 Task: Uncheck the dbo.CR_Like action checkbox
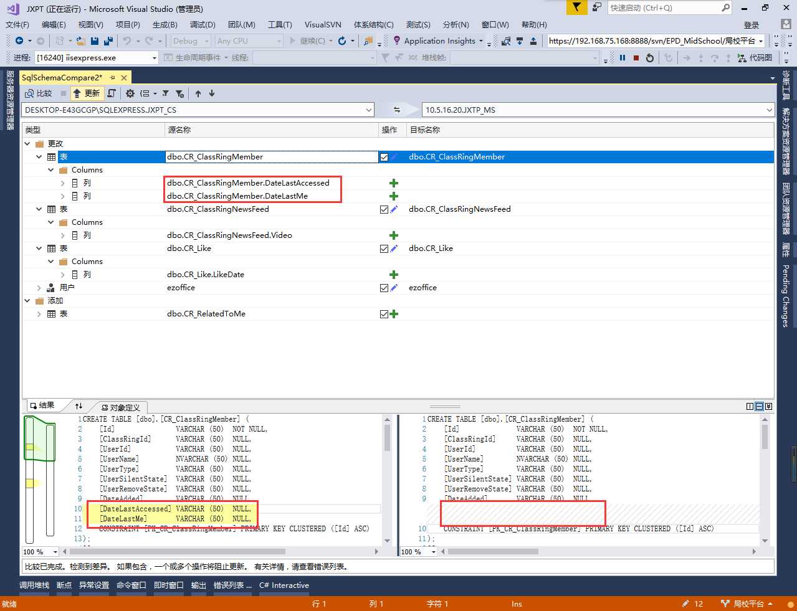(x=384, y=249)
